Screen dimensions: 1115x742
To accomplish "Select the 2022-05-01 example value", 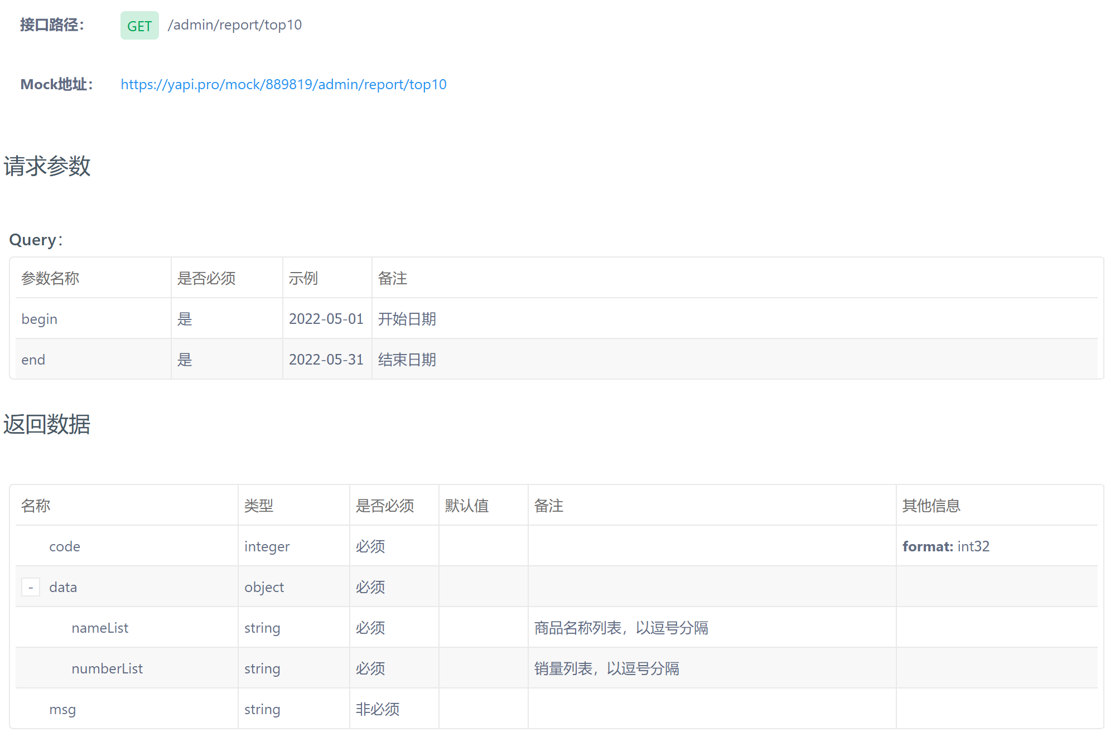I will click(326, 319).
